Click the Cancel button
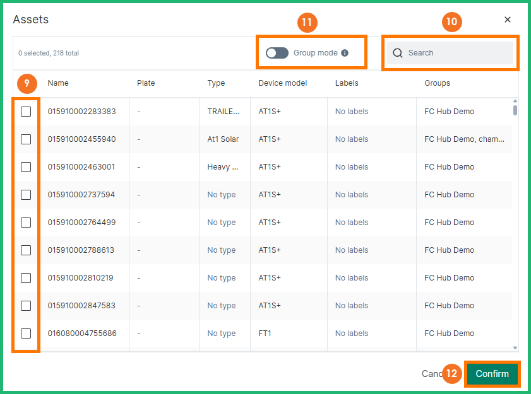The image size is (531, 394). point(431,374)
